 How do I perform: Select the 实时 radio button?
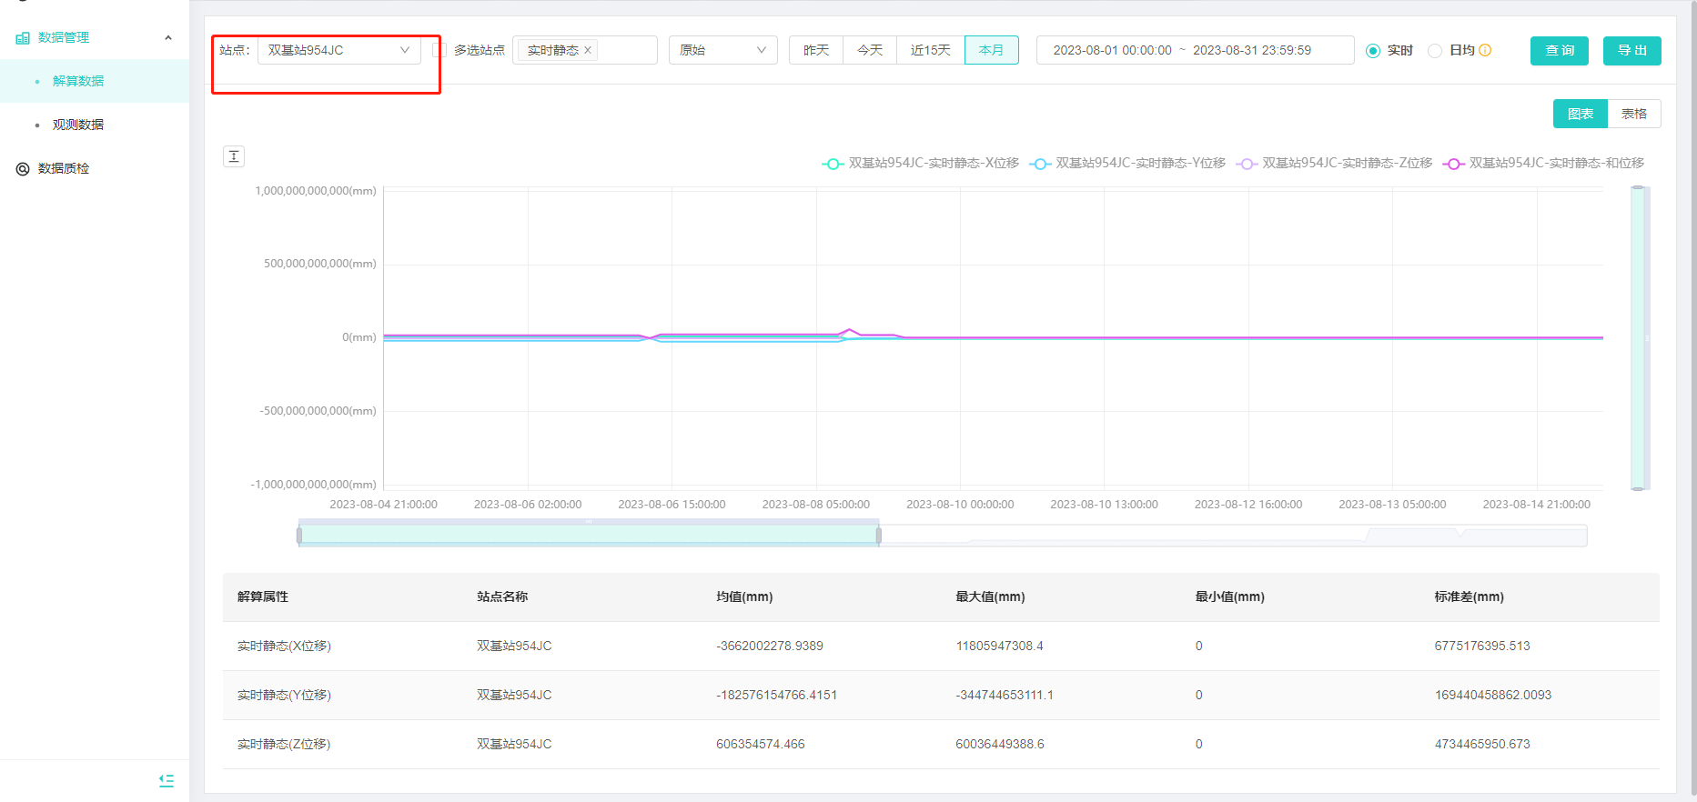point(1373,51)
